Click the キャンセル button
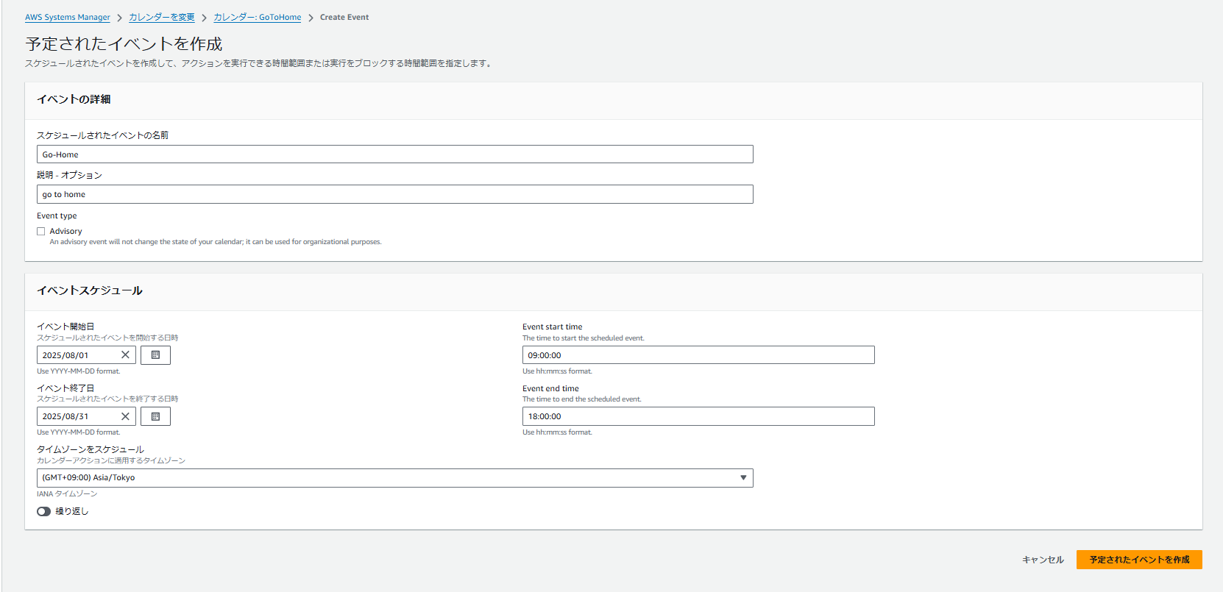The height and width of the screenshot is (592, 1223). (1043, 560)
